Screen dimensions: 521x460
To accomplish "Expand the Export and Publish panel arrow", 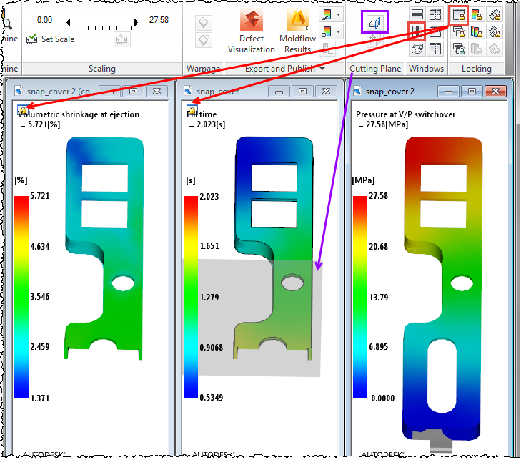I will coord(322,69).
